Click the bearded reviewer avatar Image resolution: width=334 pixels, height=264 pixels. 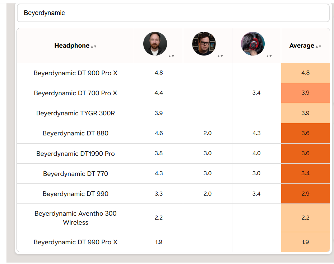[x=155, y=44]
